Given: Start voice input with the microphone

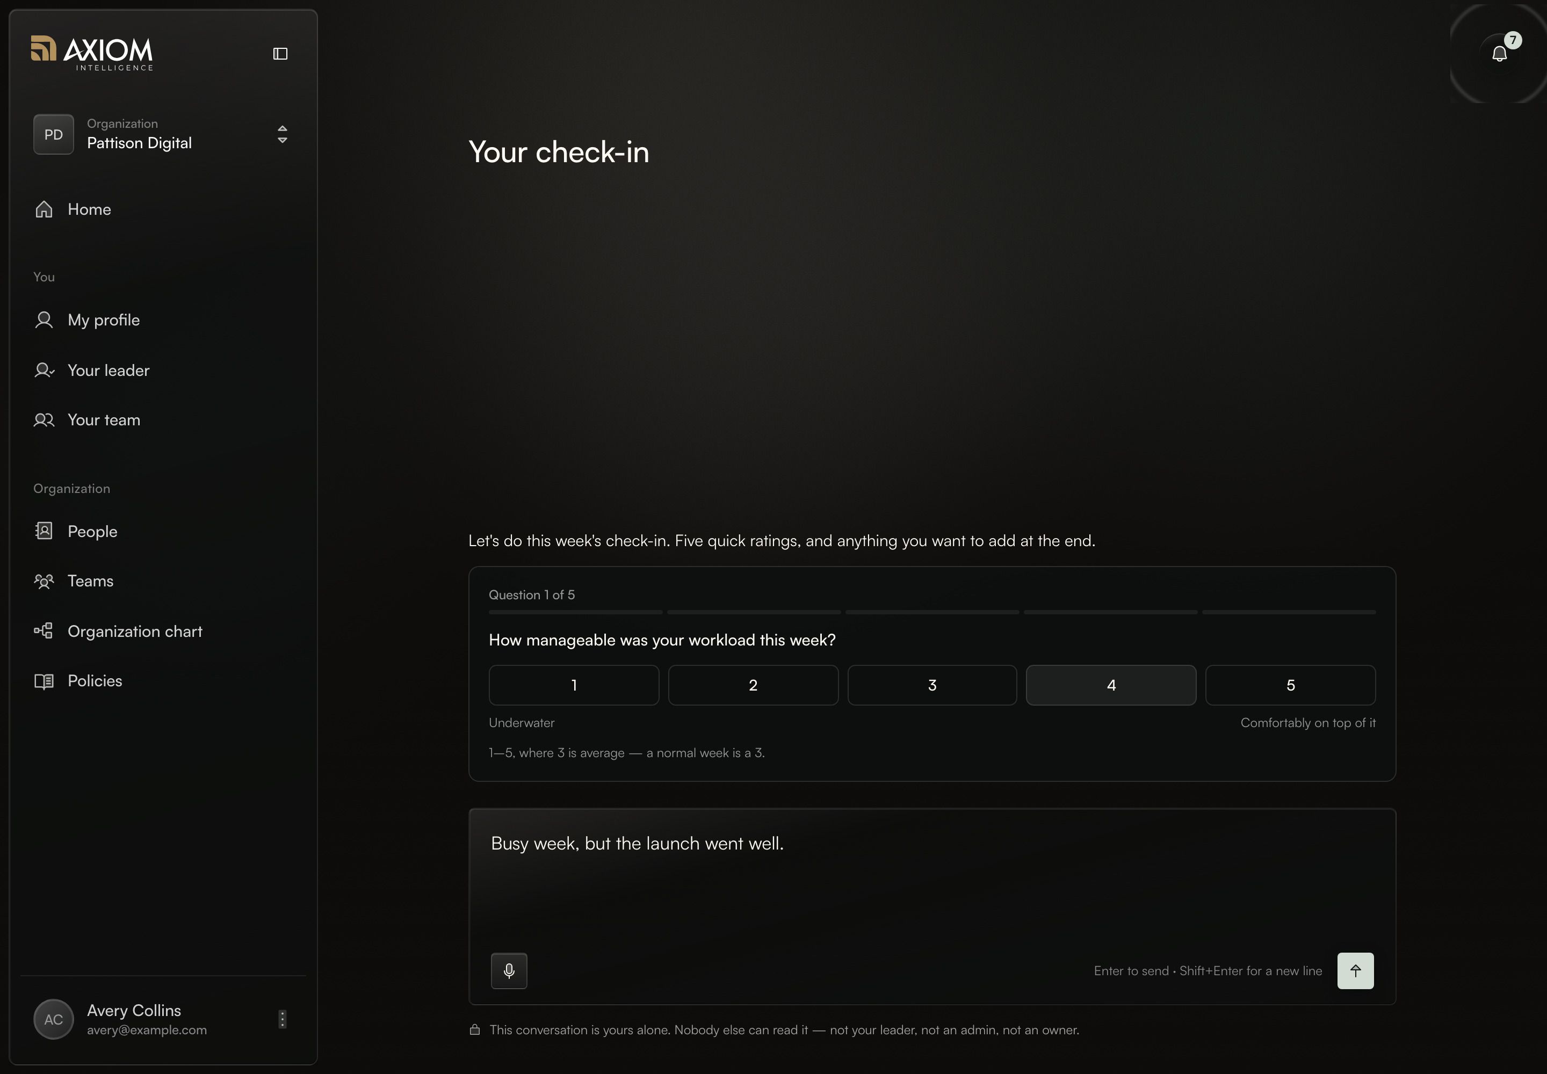Looking at the screenshot, I should [509, 970].
